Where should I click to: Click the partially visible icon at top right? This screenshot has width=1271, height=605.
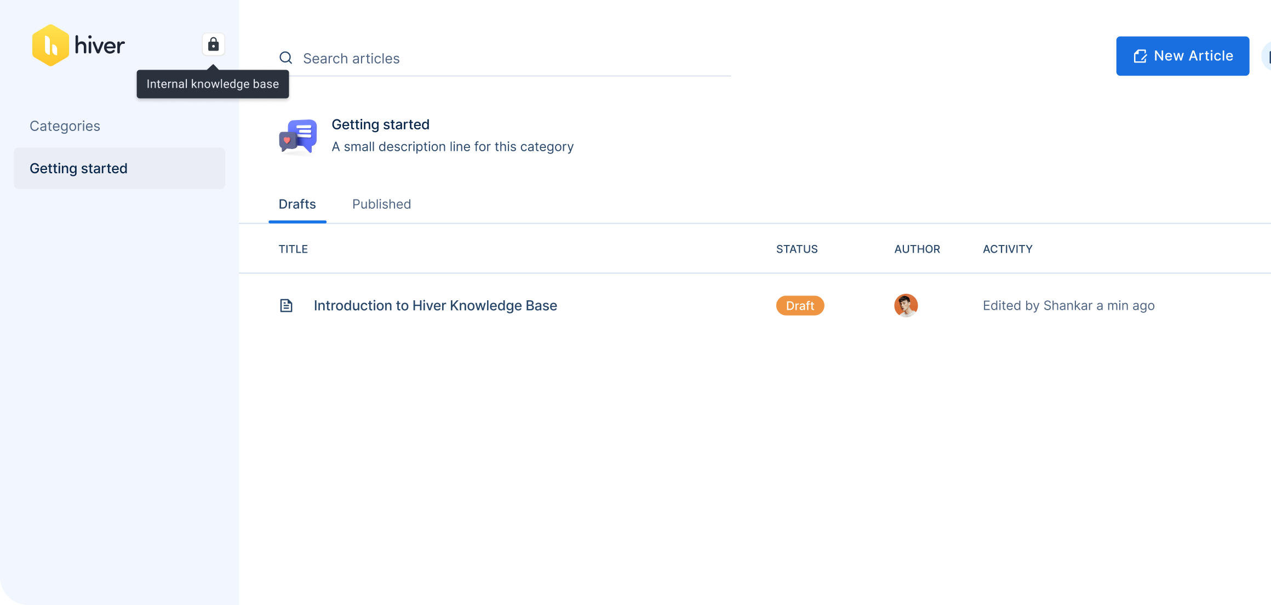coord(1267,55)
